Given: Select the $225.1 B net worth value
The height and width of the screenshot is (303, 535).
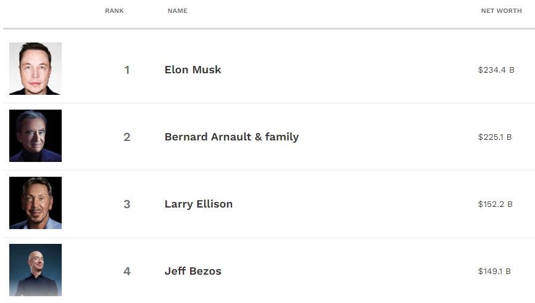Looking at the screenshot, I should coord(494,137).
